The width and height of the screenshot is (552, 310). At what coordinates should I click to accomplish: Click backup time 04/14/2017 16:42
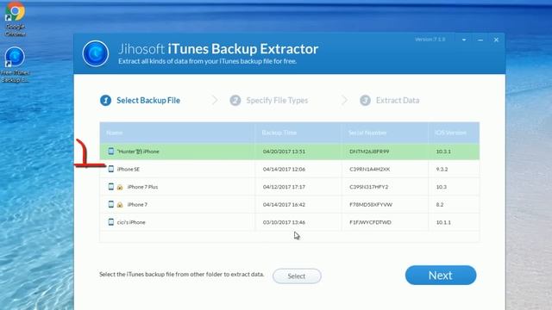(284, 205)
